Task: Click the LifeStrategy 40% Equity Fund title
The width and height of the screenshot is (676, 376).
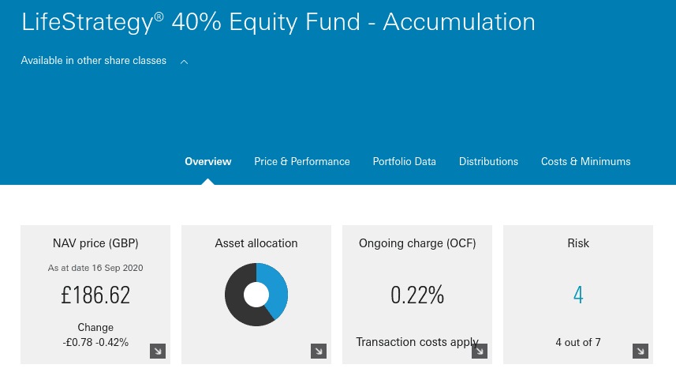Action: (278, 22)
